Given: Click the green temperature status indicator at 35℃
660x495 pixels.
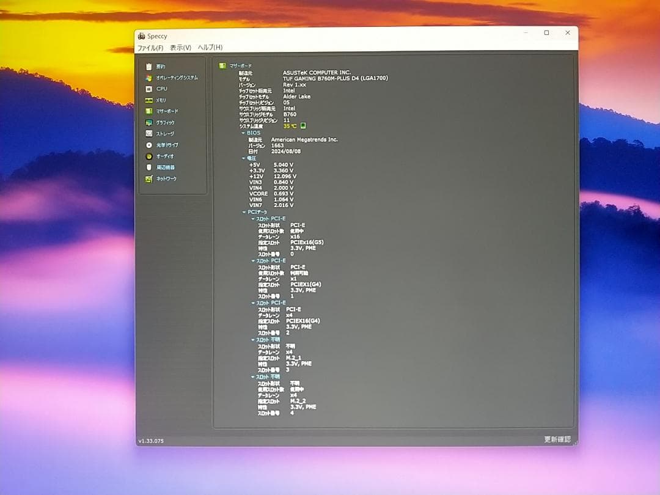Looking at the screenshot, I should pos(302,125).
